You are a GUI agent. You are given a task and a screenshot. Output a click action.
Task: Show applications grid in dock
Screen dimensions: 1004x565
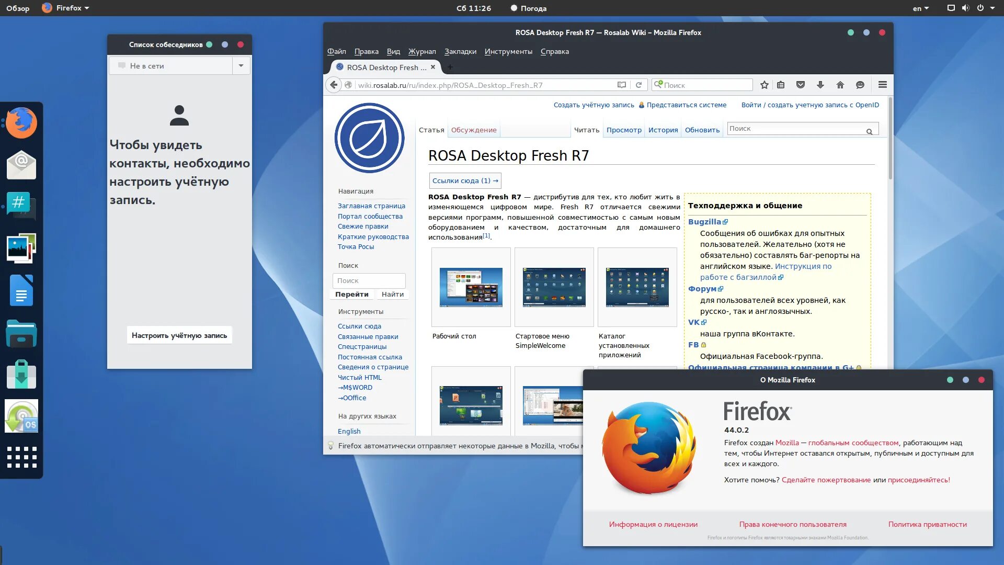click(21, 457)
